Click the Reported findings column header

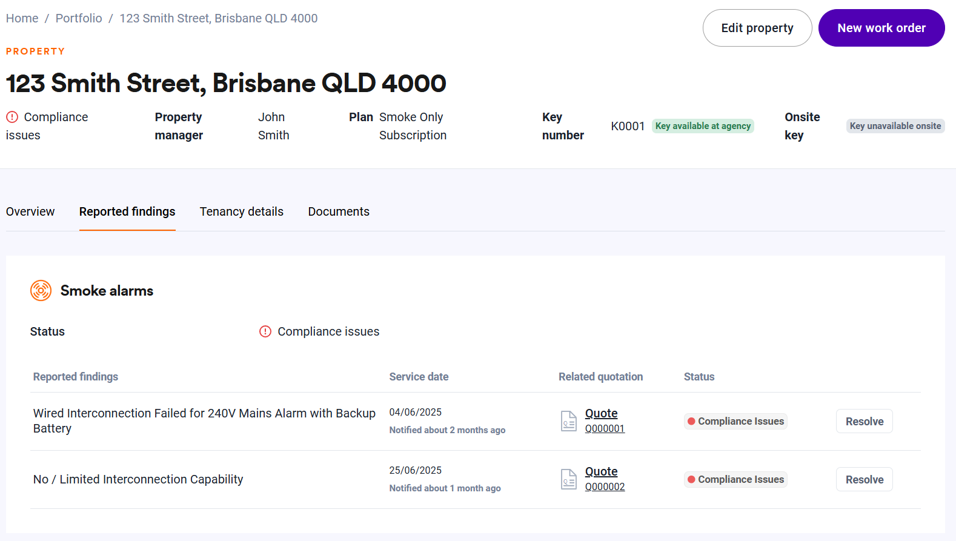pos(76,377)
